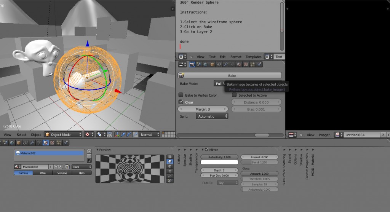
Task: Open the Object Mode dropdown
Action: point(63,135)
